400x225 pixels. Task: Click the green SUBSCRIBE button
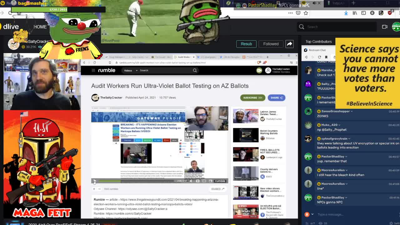point(252,98)
